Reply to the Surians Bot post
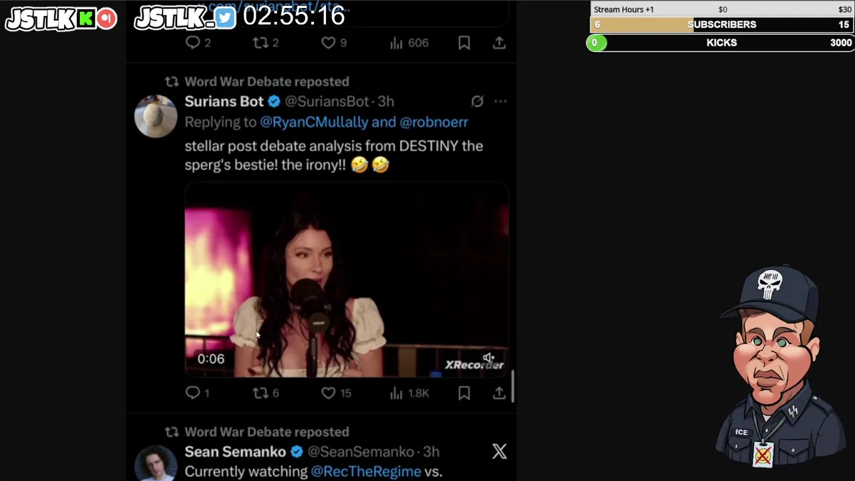The height and width of the screenshot is (481, 855). click(192, 393)
